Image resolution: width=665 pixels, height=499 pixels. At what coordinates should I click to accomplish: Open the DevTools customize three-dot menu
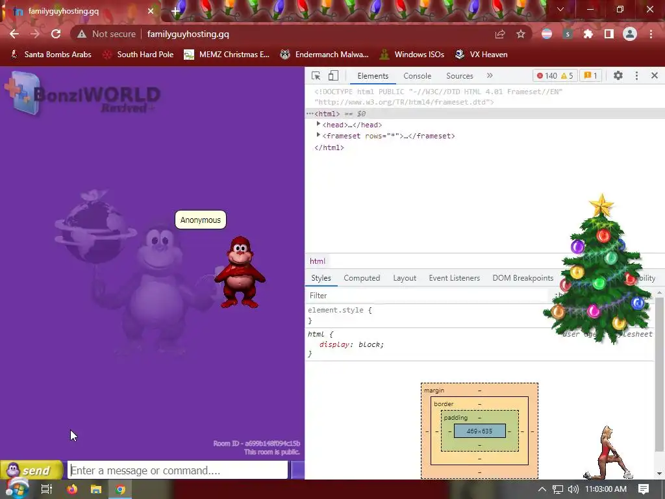tap(636, 75)
